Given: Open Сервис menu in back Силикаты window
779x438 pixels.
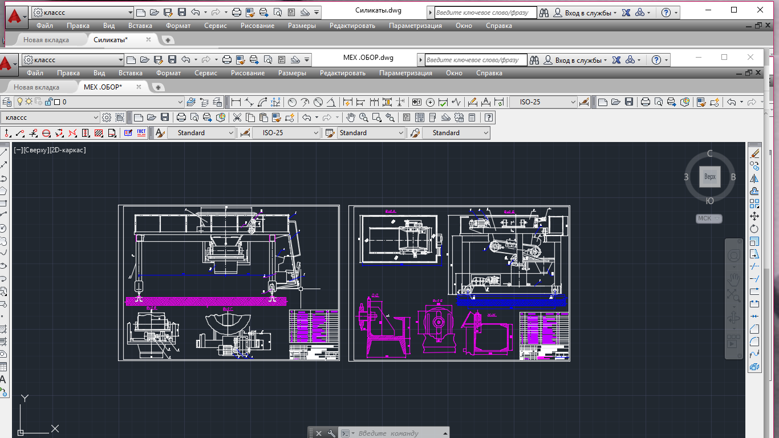Looking at the screenshot, I should point(214,26).
